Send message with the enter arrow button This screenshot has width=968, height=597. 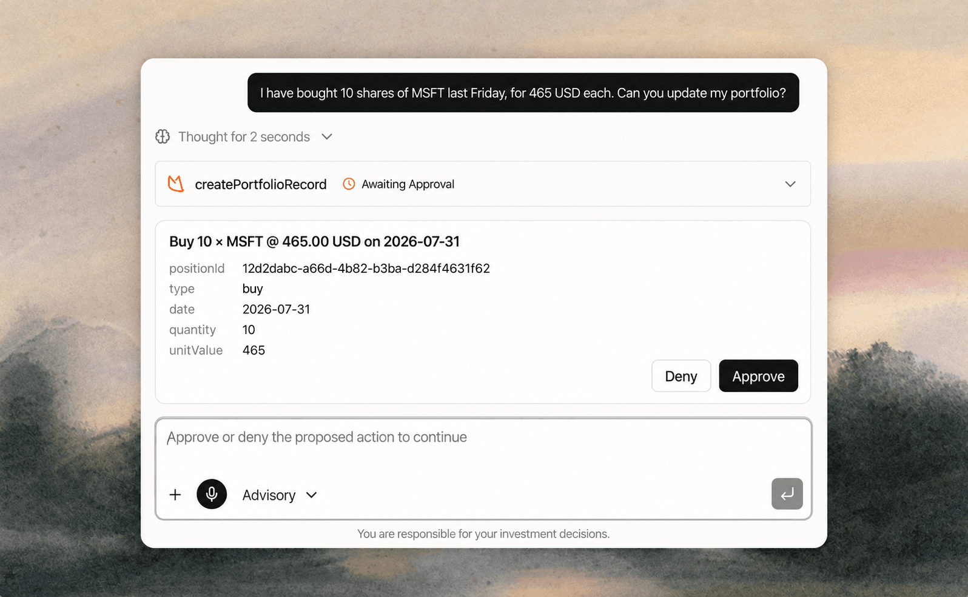(787, 493)
